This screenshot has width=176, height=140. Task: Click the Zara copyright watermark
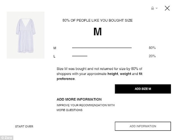(7, 138)
